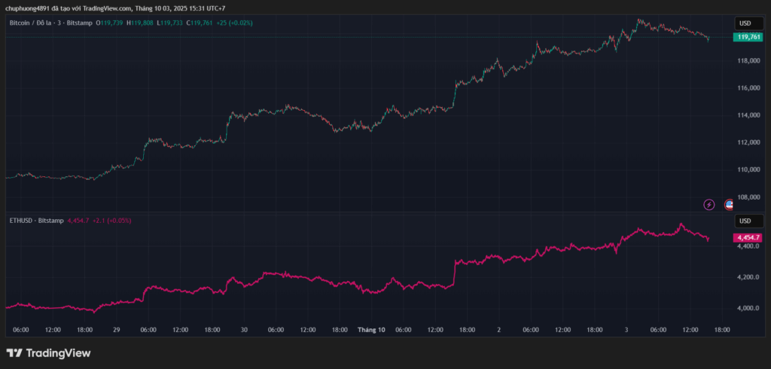Screen dimensions: 771x369
Task: Click the pink 4,454.7 price label
Action: [x=747, y=237]
